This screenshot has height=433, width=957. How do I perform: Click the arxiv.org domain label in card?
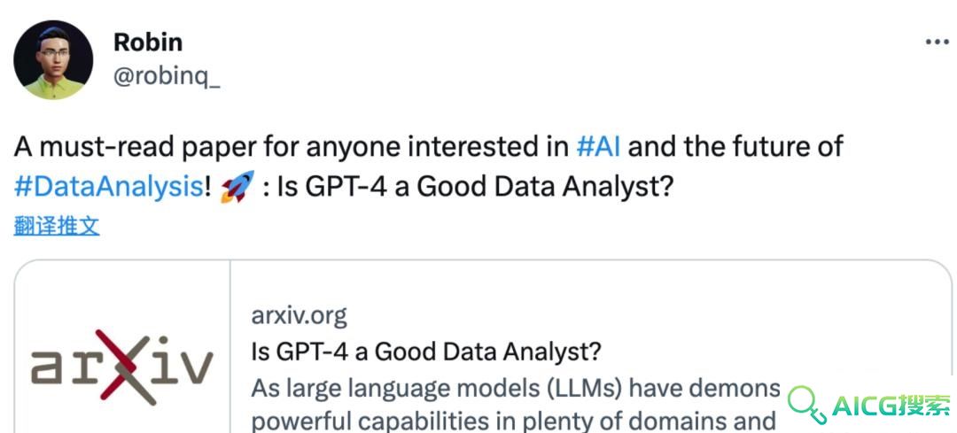pyautogui.click(x=299, y=316)
